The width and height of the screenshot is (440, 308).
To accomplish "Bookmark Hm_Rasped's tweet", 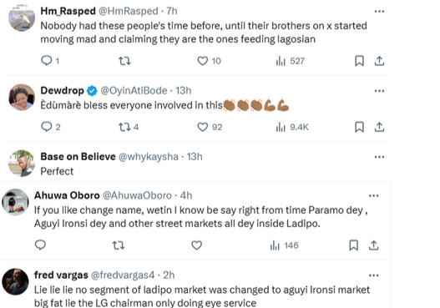I will [360, 61].
